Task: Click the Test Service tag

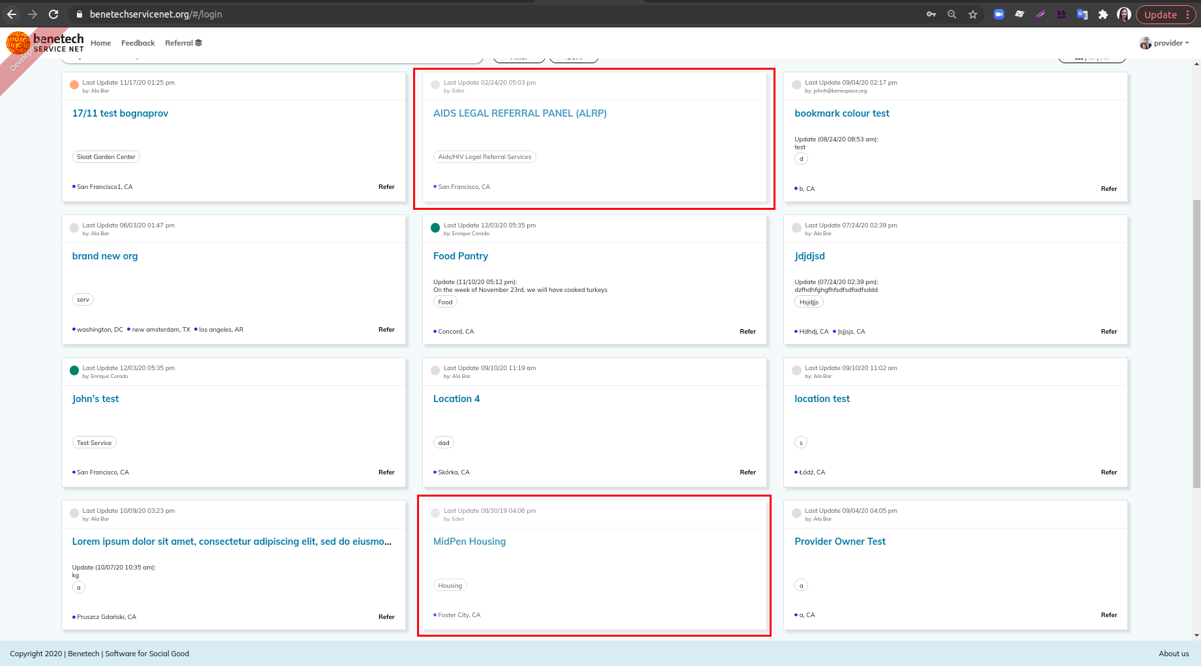Action: tap(94, 443)
